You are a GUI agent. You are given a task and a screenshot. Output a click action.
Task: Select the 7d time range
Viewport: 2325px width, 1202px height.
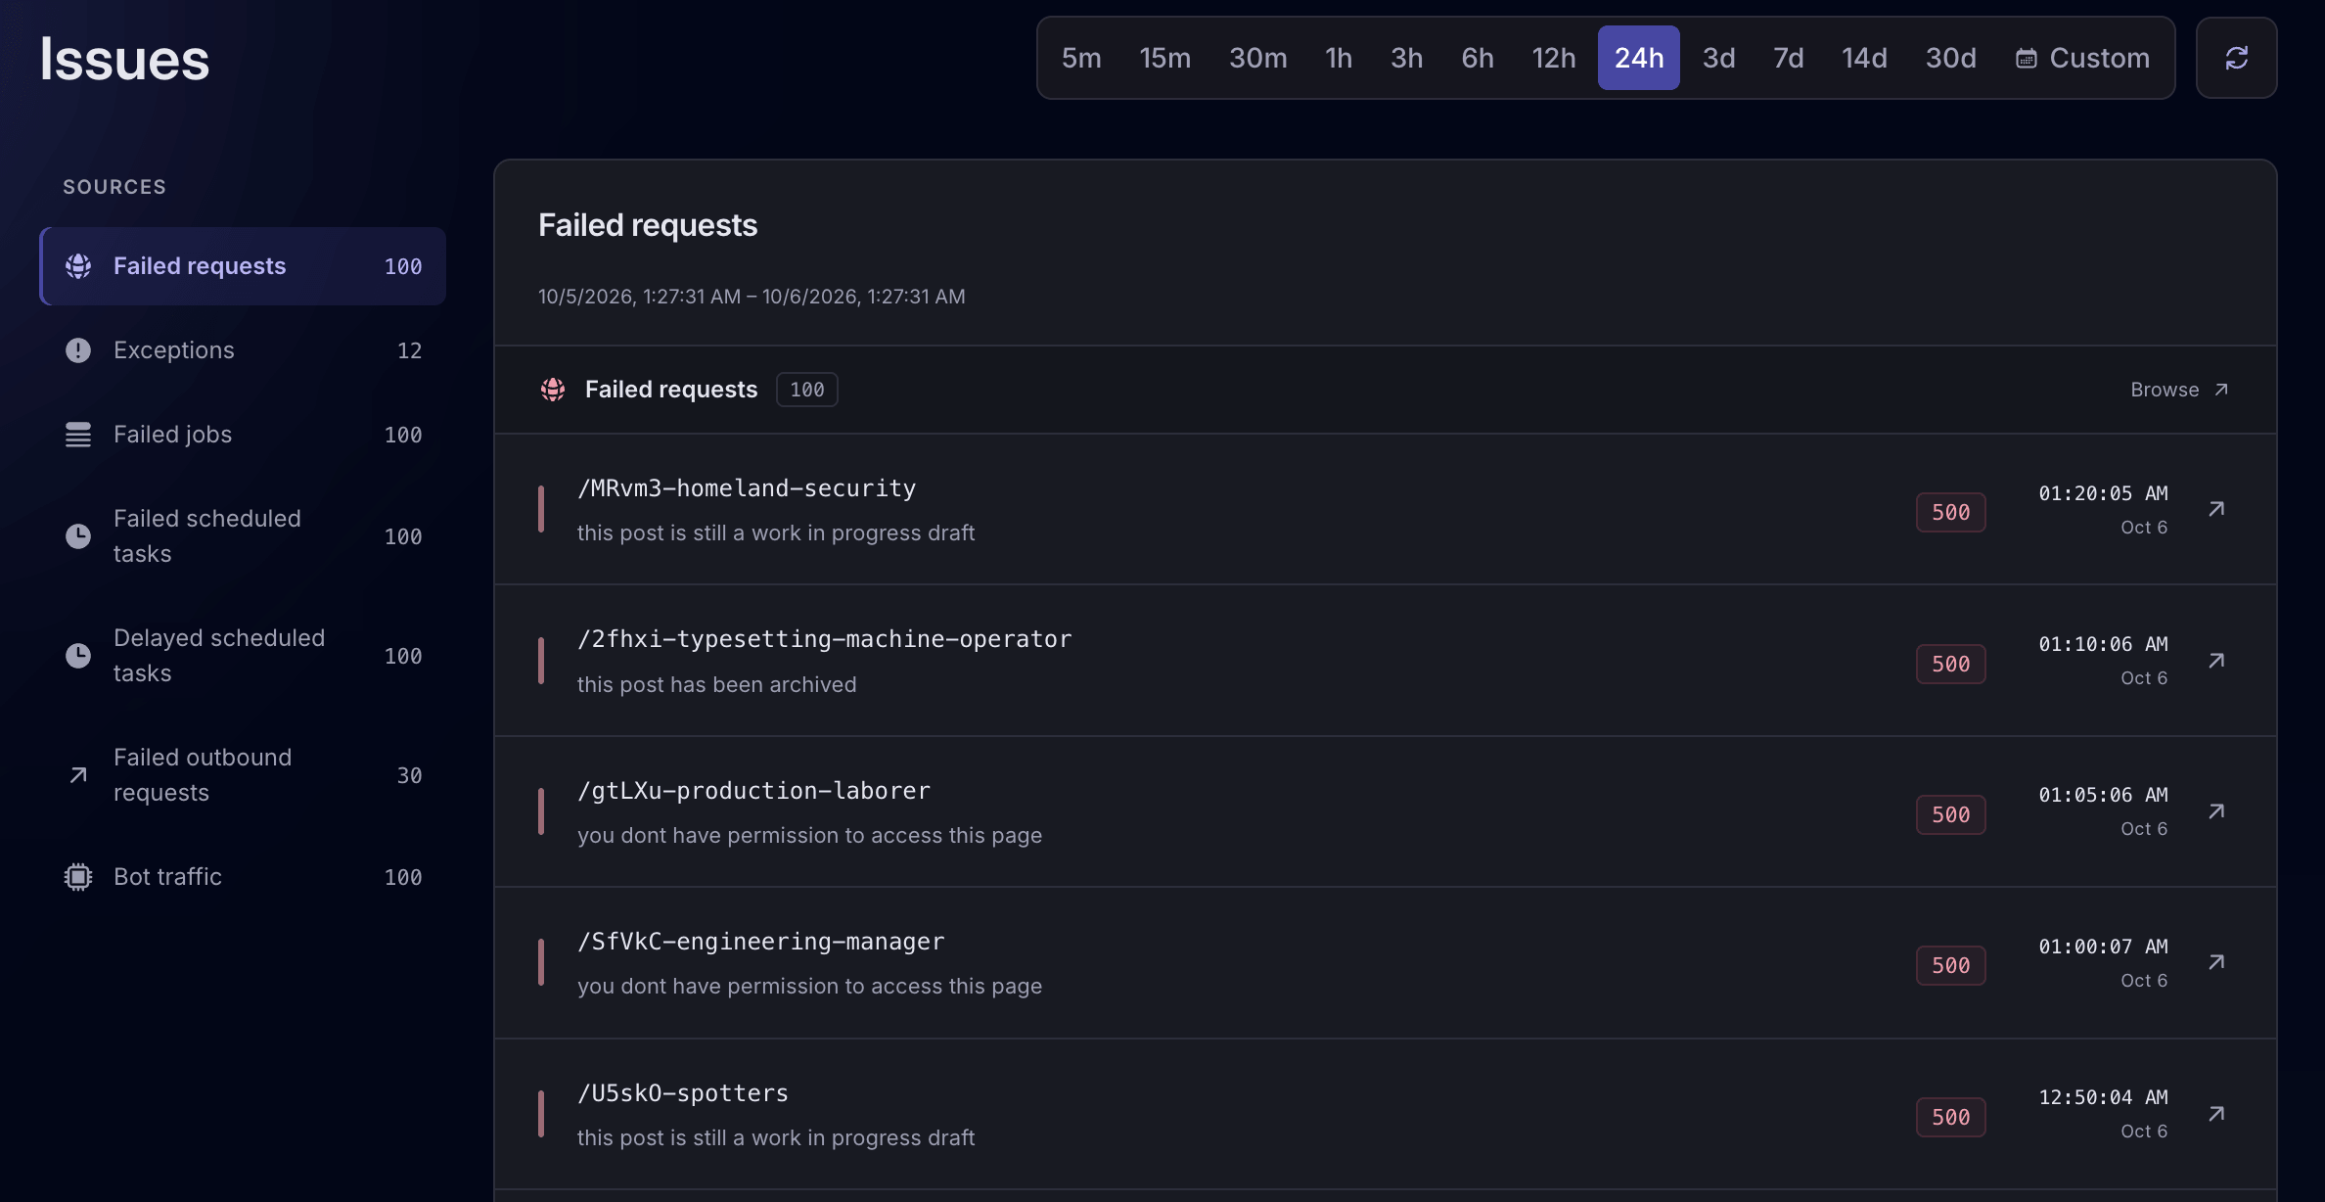(1788, 58)
